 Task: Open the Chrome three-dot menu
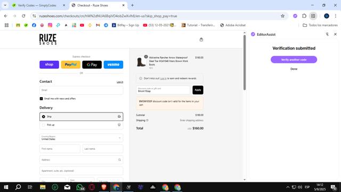[x=336, y=16]
